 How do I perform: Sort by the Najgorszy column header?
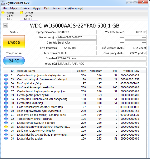tap(95, 71)
